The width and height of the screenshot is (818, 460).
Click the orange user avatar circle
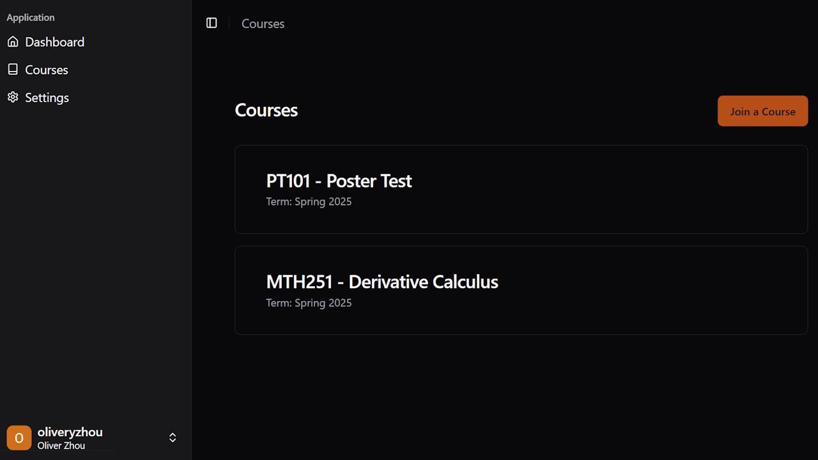[x=19, y=438]
